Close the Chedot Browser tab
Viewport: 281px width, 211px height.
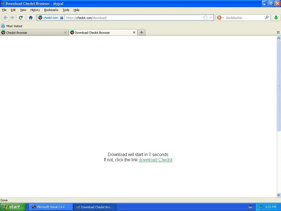point(65,32)
